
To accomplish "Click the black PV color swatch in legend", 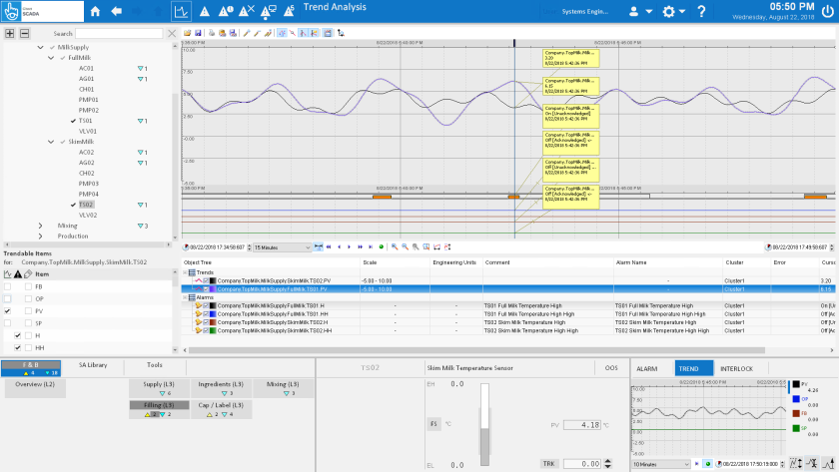I will [794, 383].
